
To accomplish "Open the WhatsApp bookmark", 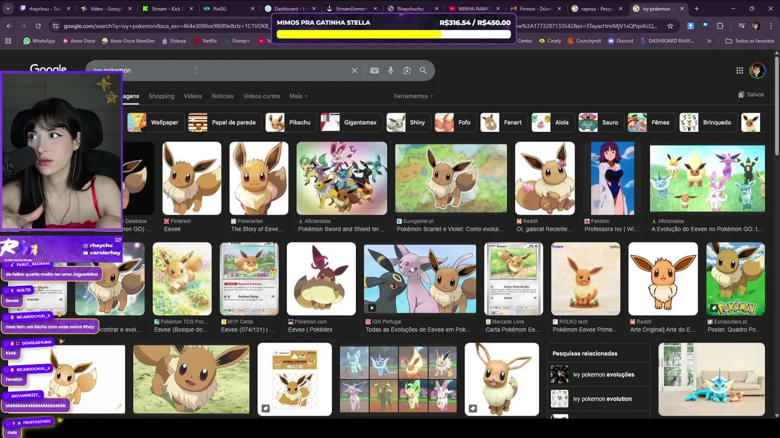I will point(39,41).
